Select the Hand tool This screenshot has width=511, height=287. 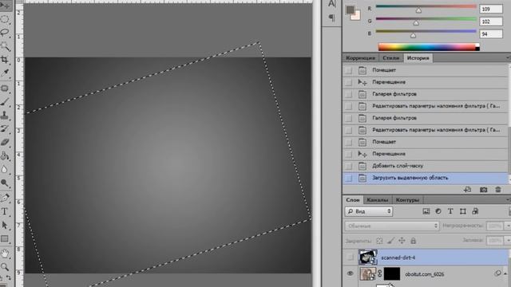pyautogui.click(x=5, y=254)
